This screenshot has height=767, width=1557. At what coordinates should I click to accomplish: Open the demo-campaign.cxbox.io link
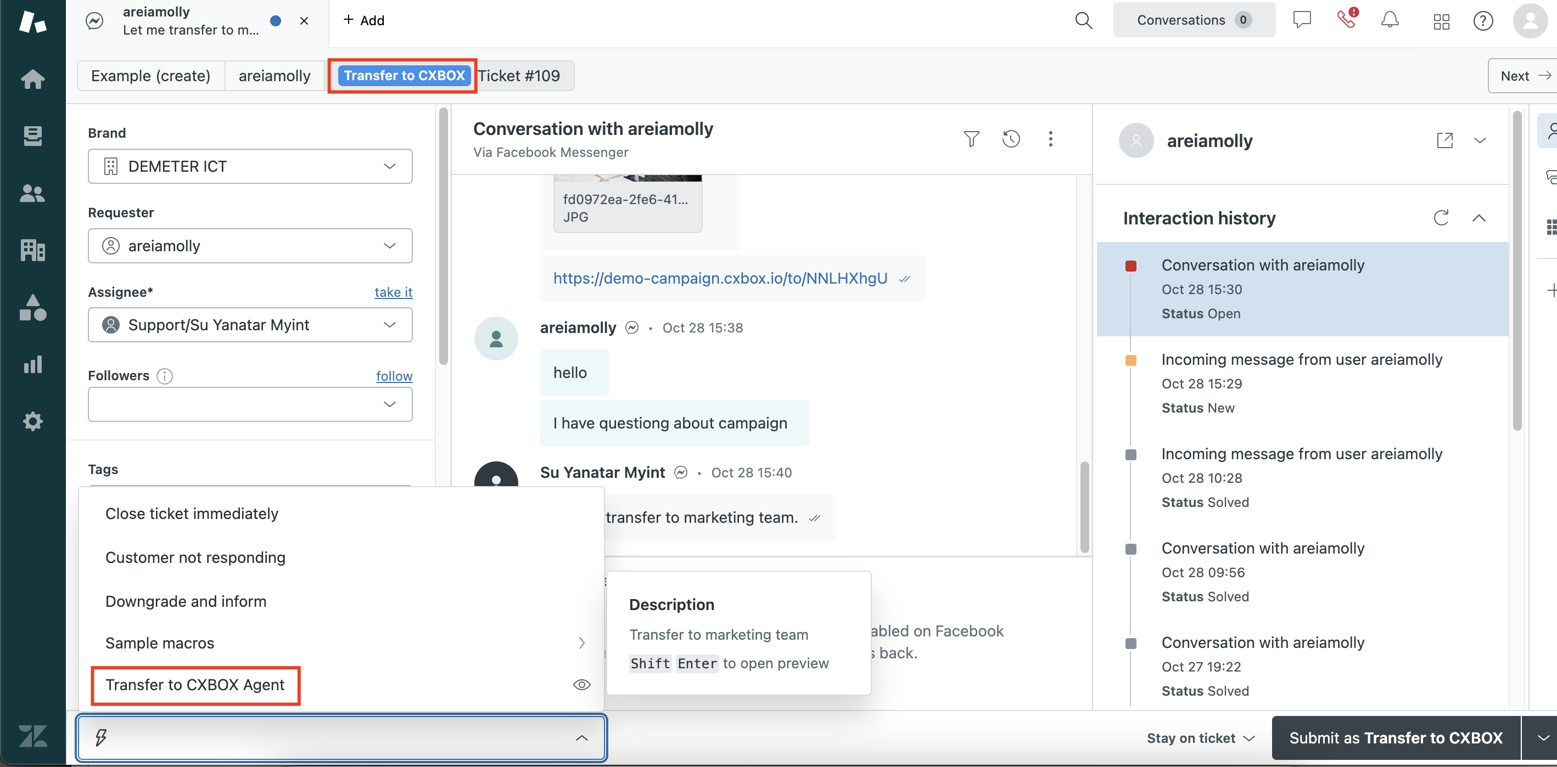pos(720,278)
